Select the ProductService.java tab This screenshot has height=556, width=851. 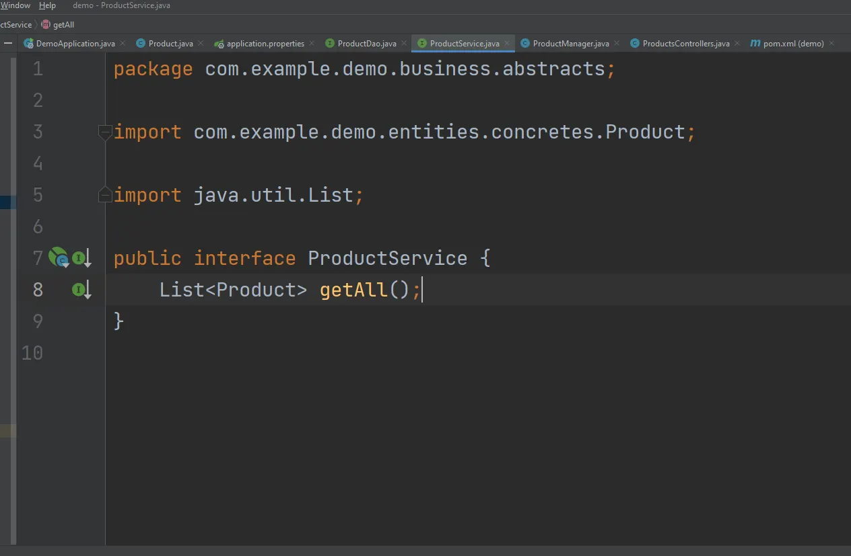click(465, 44)
